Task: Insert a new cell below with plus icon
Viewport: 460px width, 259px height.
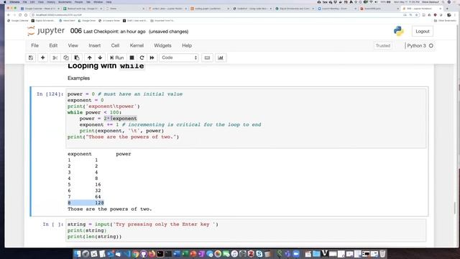Action: point(42,58)
